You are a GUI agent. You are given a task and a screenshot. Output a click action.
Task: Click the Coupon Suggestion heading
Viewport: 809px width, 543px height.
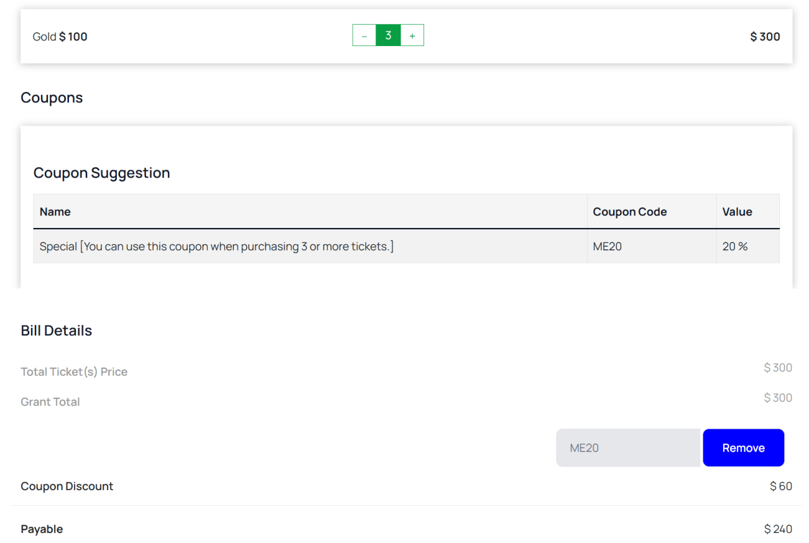pos(102,173)
